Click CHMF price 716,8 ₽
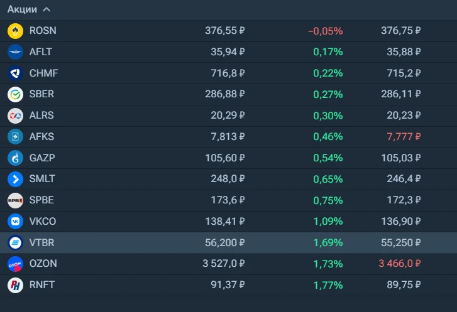This screenshot has width=457, height=312. [x=228, y=73]
